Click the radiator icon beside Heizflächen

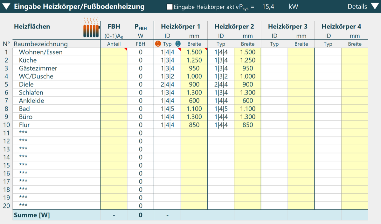[91, 28]
